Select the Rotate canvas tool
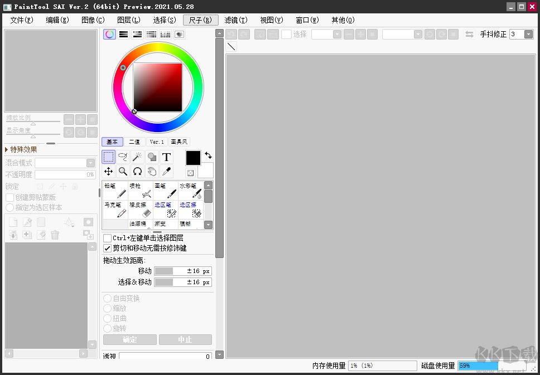The width and height of the screenshot is (540, 375). click(138, 172)
